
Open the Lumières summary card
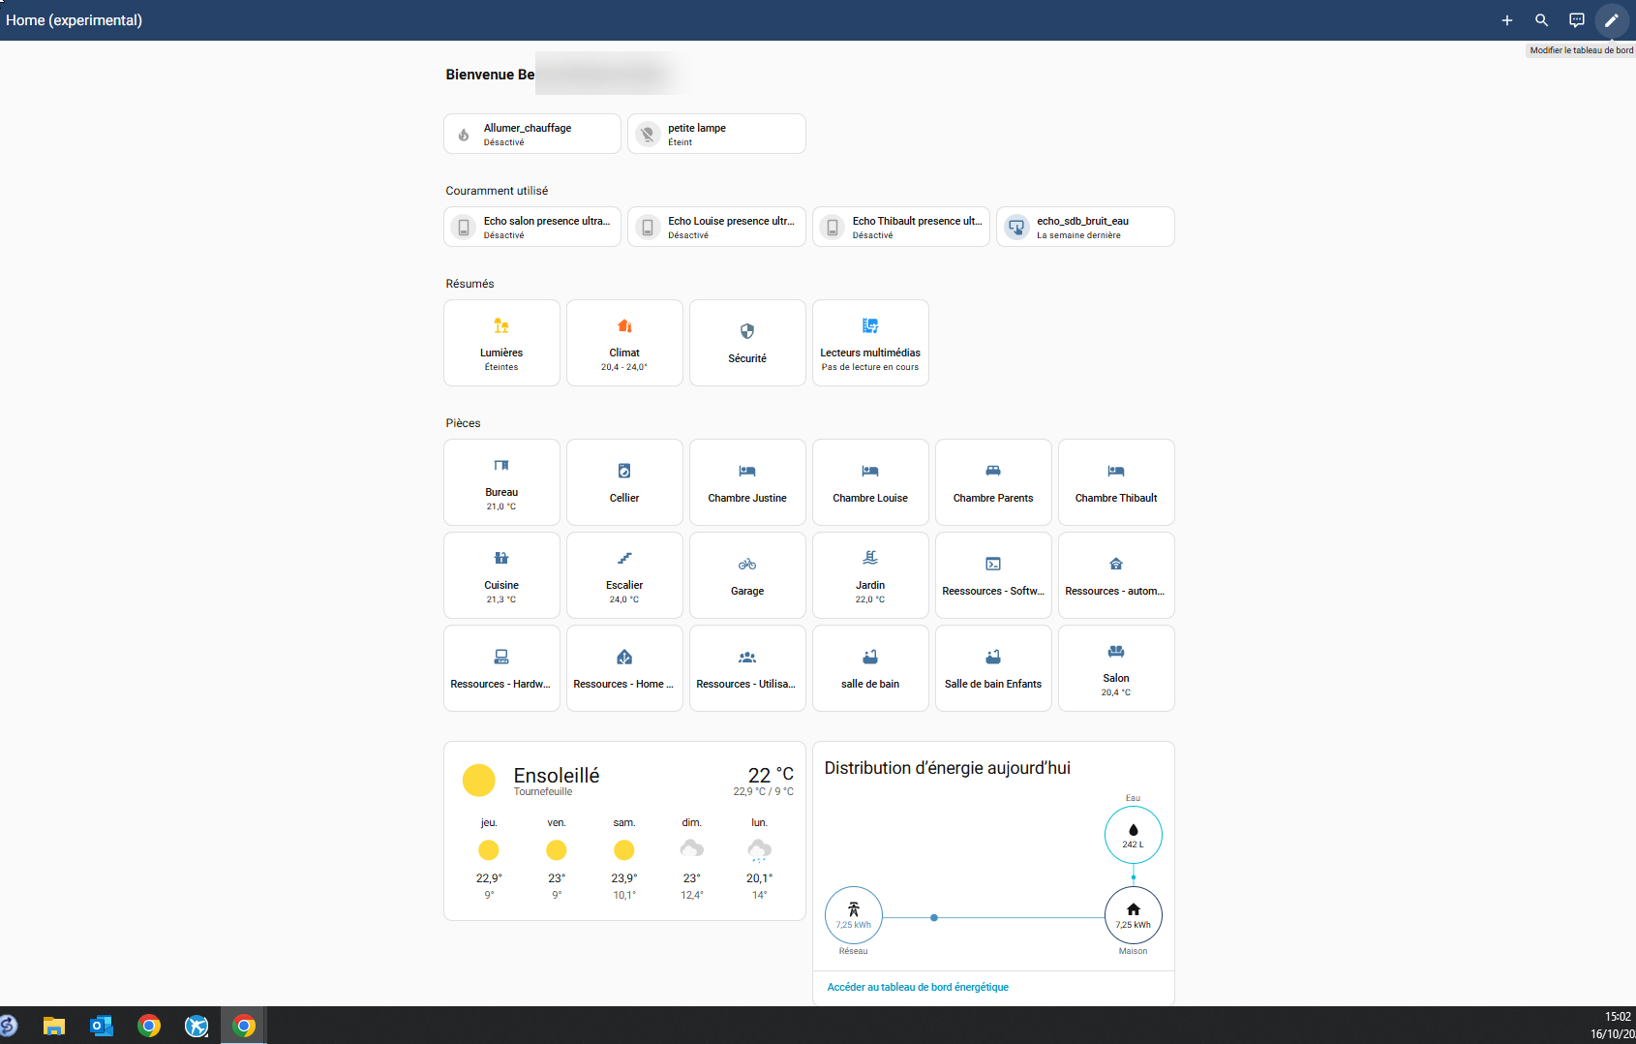(501, 343)
